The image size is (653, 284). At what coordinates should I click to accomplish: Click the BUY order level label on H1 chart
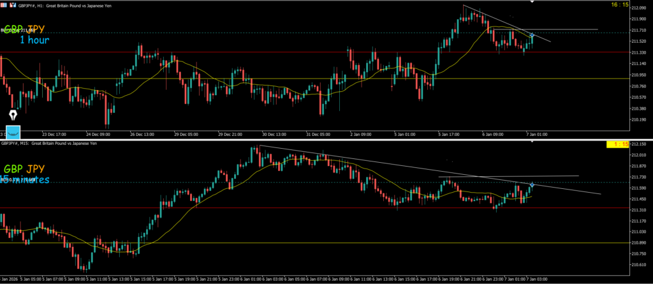point(19,30)
